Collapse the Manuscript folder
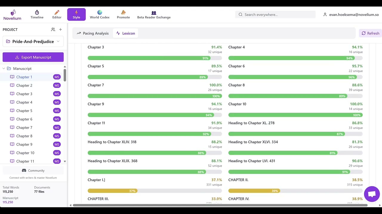 coord(4,69)
